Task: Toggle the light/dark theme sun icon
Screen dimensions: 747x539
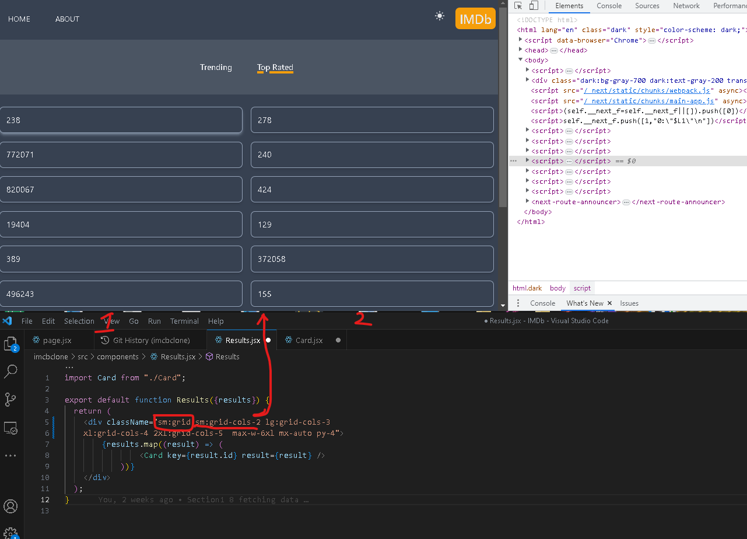Action: 440,16
